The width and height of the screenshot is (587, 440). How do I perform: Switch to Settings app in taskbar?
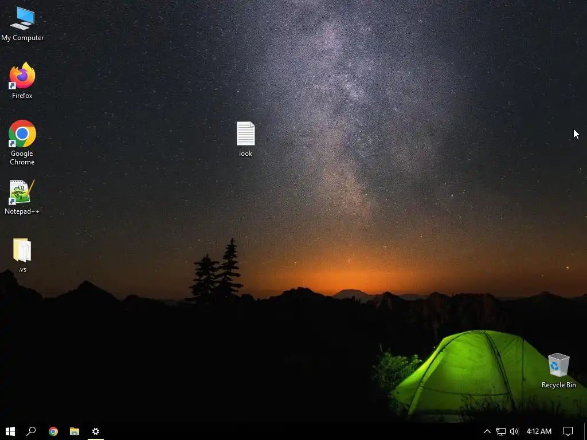(x=96, y=431)
